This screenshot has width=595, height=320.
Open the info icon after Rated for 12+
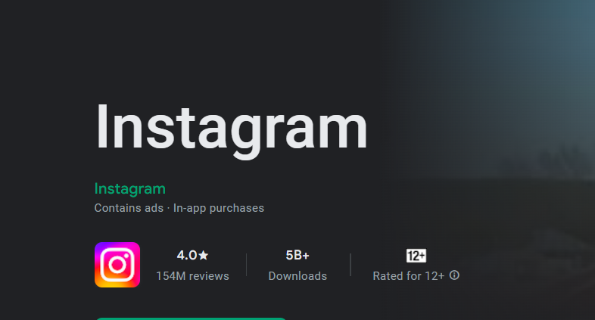[454, 275]
